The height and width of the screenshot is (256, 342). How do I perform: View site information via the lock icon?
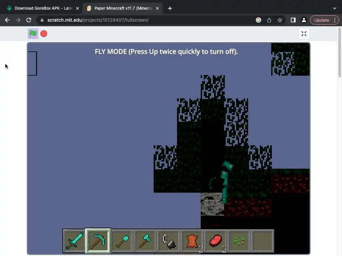42,20
